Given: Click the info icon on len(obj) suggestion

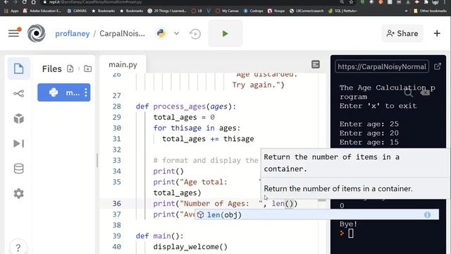Looking at the screenshot, I should point(428,214).
